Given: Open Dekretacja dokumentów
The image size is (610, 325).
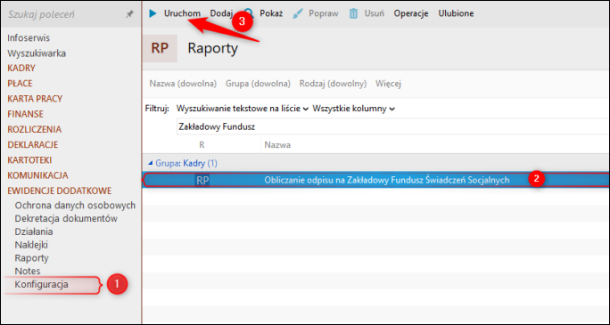Looking at the screenshot, I should pyautogui.click(x=66, y=219).
